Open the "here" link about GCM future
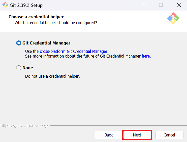Image resolution: width=187 pixels, height=142 pixels. pos(146,56)
